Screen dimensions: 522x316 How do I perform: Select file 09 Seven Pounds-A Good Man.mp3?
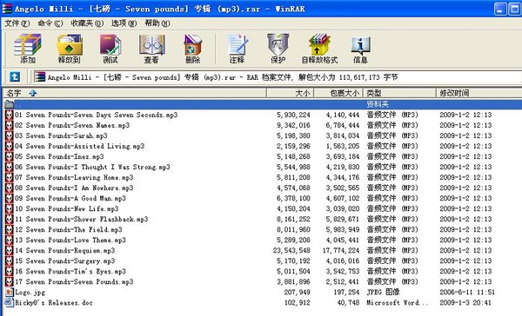tap(70, 199)
